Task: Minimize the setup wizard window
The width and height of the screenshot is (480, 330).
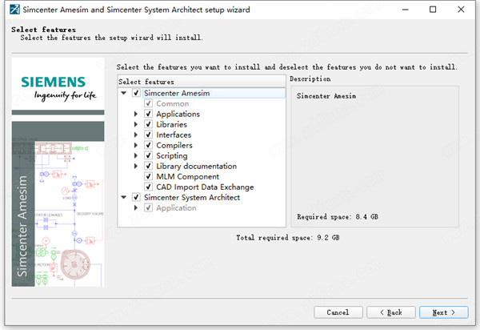Action: pyautogui.click(x=406, y=10)
